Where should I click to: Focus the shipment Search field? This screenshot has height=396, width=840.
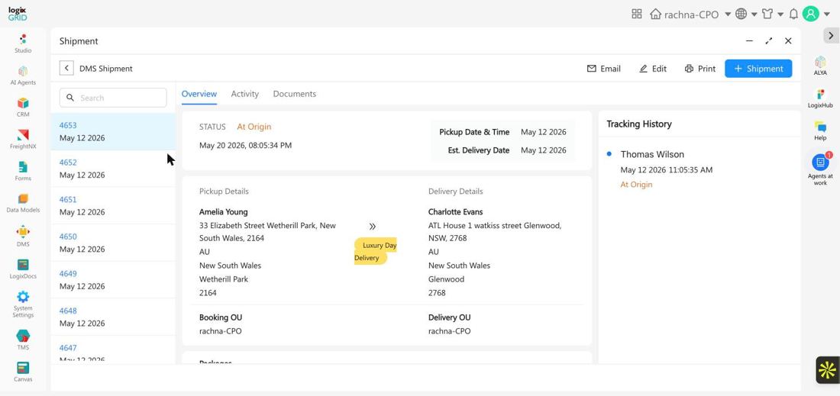[x=113, y=98]
